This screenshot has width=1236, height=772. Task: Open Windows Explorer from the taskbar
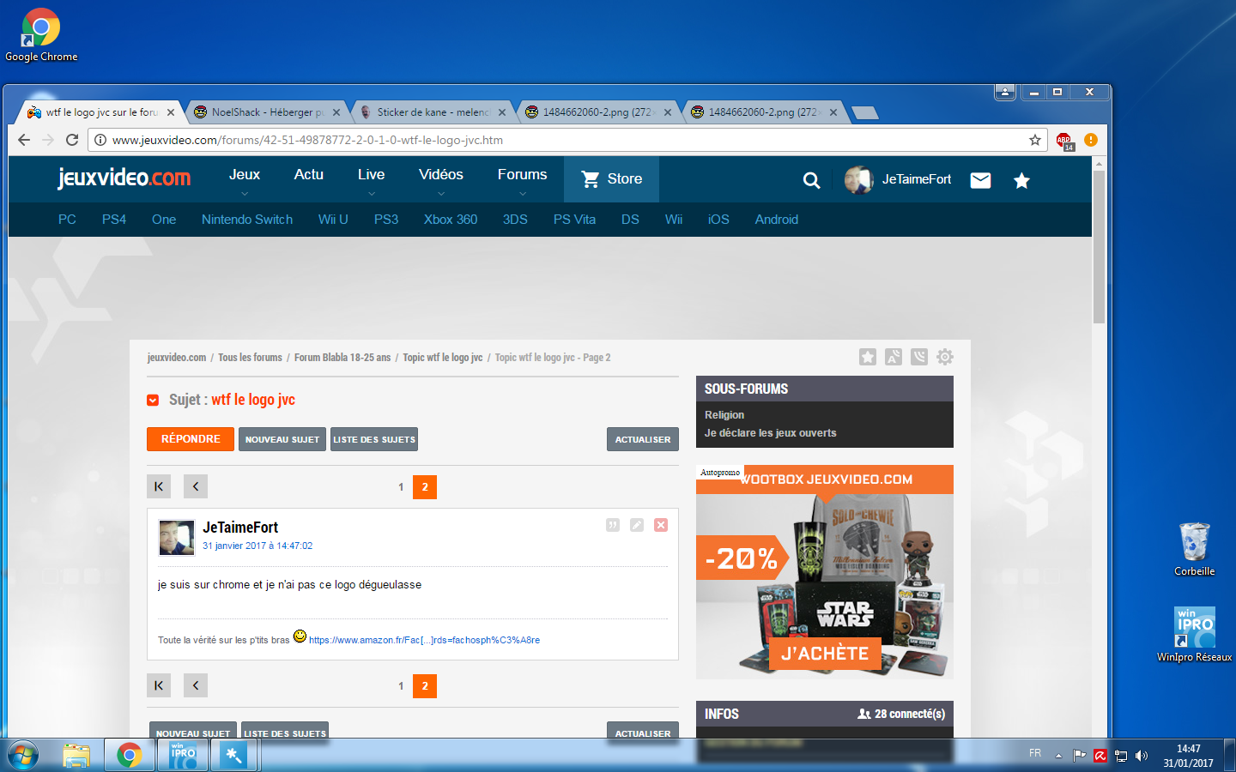click(x=76, y=755)
